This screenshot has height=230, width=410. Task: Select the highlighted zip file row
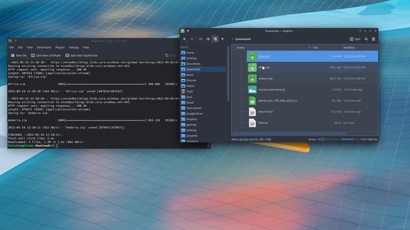point(312,56)
